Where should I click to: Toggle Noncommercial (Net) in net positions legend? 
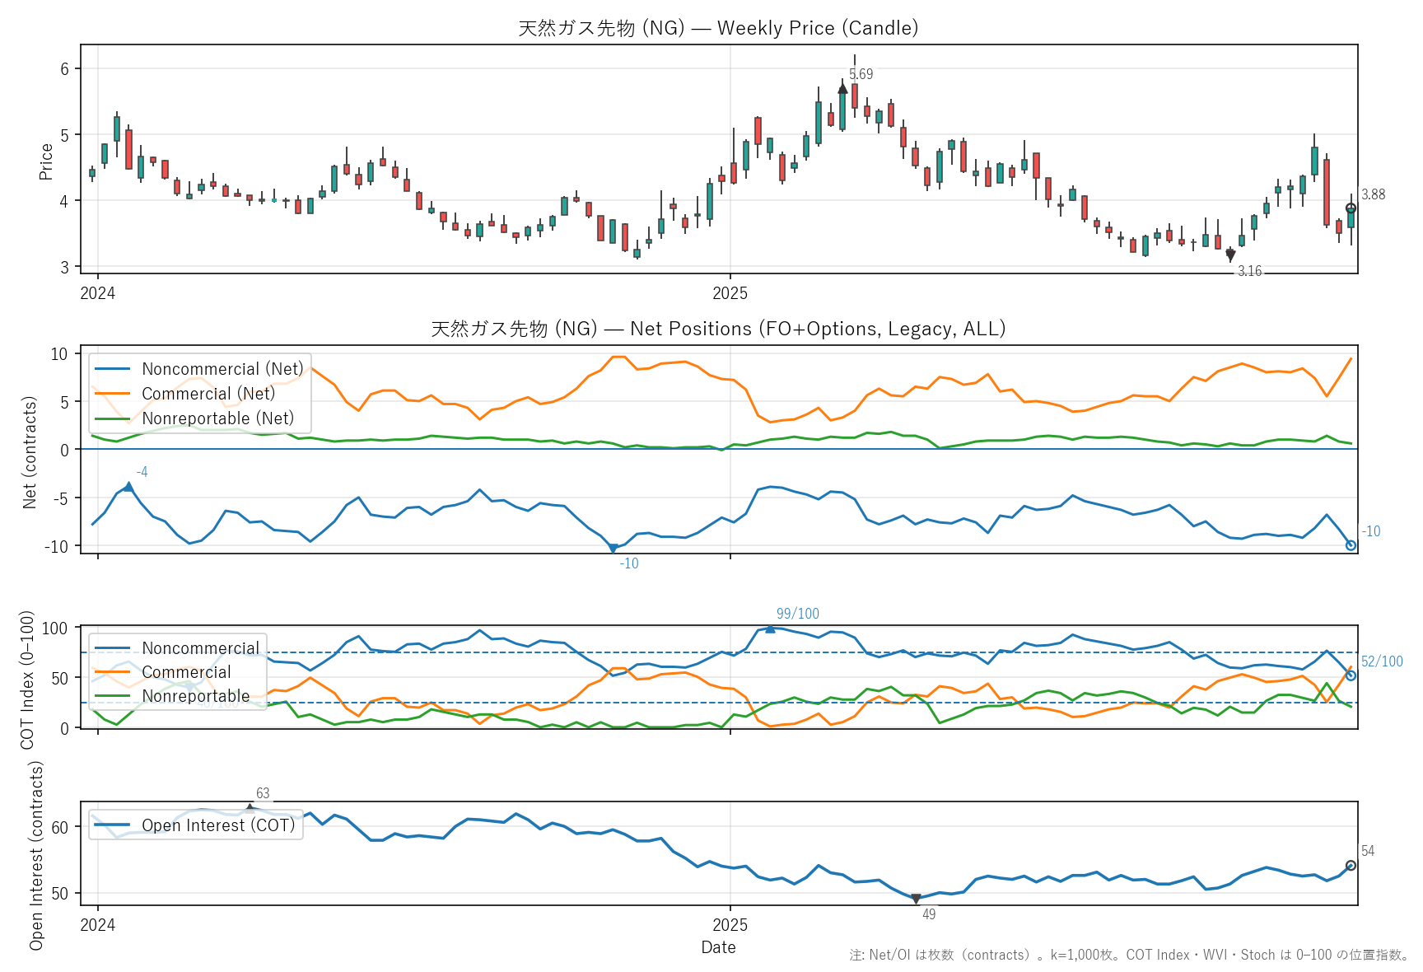point(222,369)
